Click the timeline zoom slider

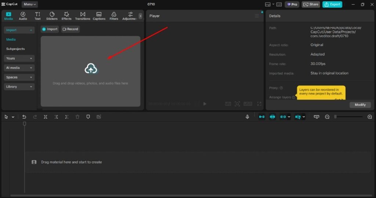click(335, 117)
